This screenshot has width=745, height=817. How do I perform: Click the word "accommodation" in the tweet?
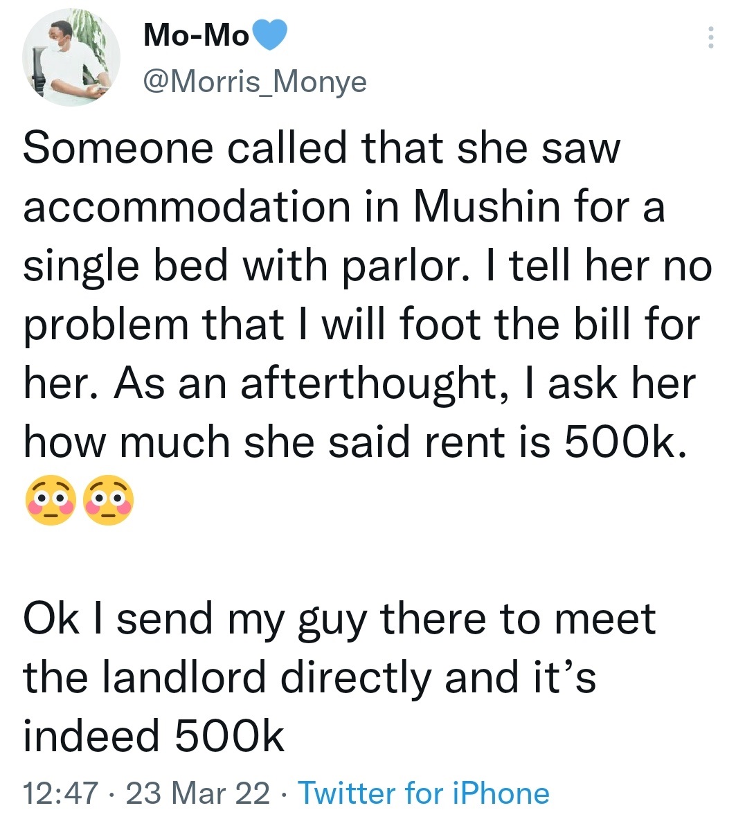[187, 207]
